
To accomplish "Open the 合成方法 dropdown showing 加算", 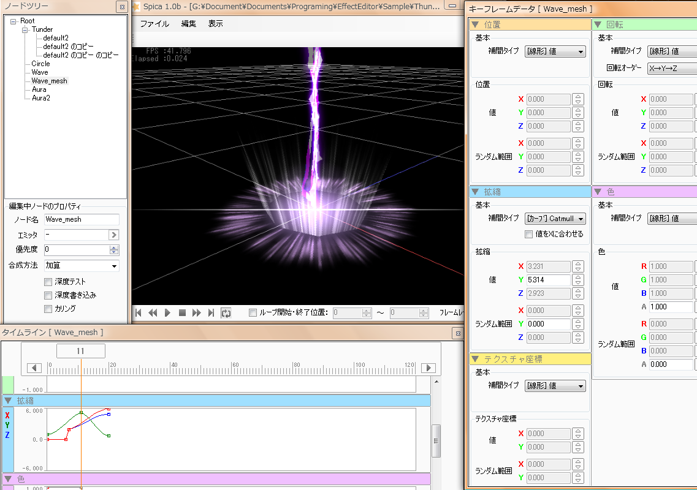I will pyautogui.click(x=81, y=266).
